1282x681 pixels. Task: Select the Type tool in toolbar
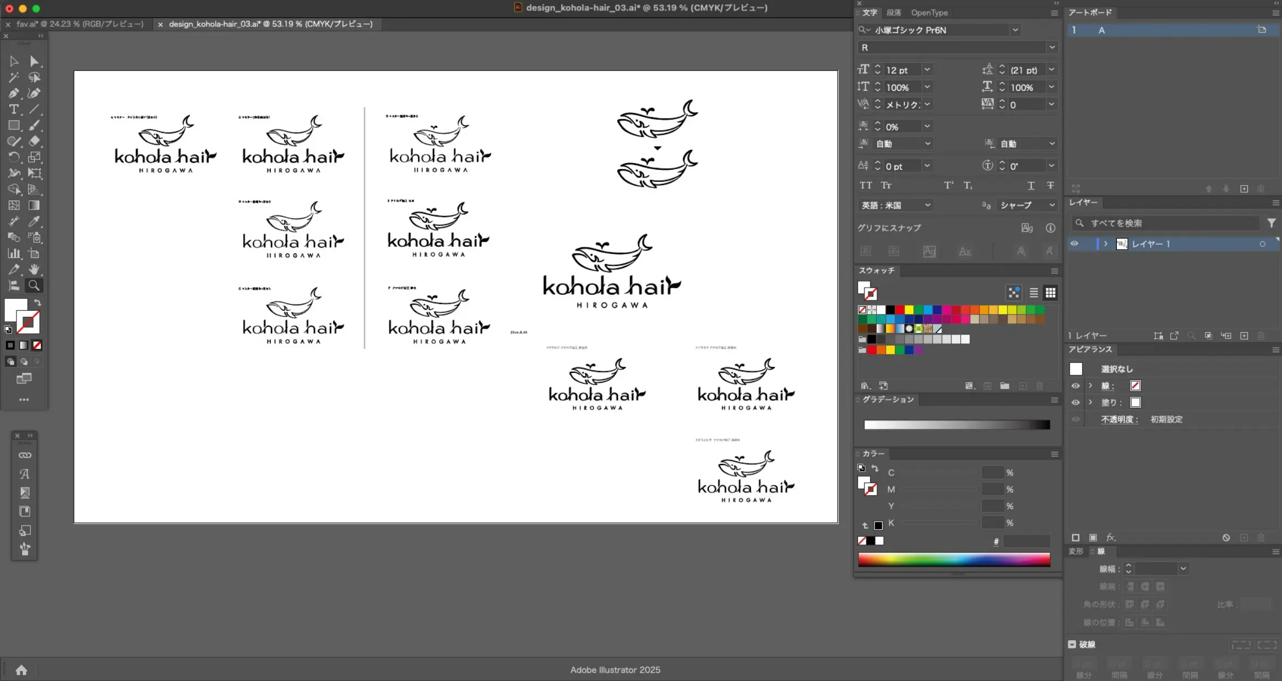(x=14, y=109)
